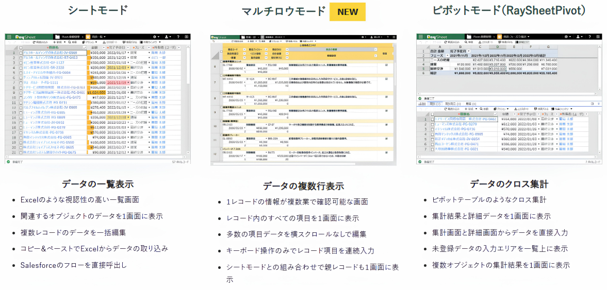Click export icon in Sheet mode toolbar
607x290 pixels.
tap(105, 42)
